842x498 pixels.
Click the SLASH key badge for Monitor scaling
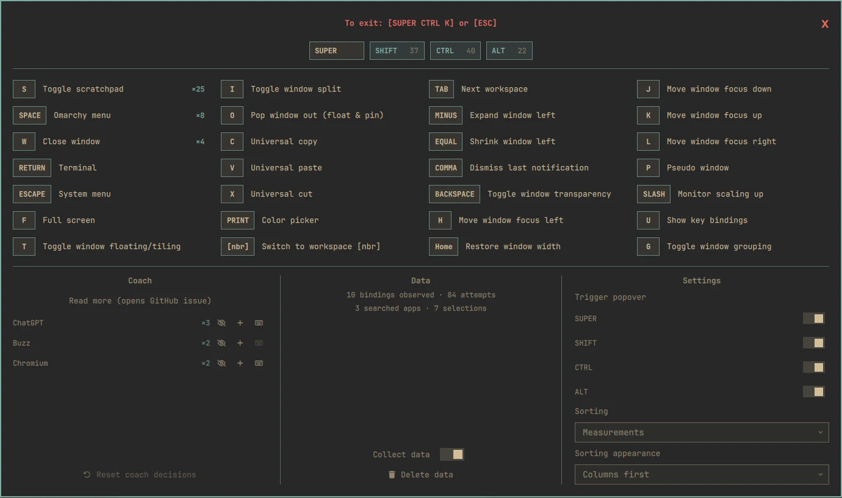coord(653,194)
